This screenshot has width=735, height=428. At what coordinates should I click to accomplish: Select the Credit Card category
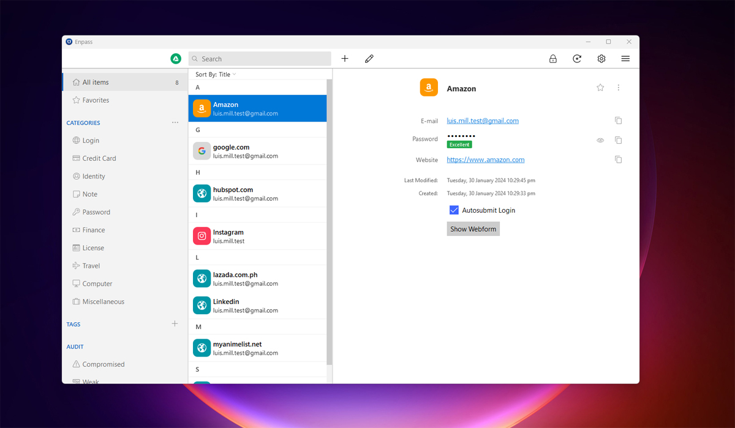click(99, 158)
